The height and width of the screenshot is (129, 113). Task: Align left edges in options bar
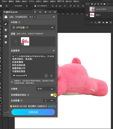53,6
